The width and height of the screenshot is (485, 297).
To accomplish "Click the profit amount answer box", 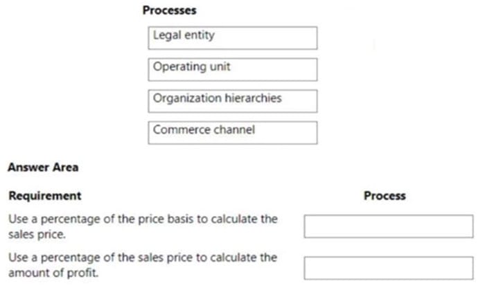I will coord(389,268).
